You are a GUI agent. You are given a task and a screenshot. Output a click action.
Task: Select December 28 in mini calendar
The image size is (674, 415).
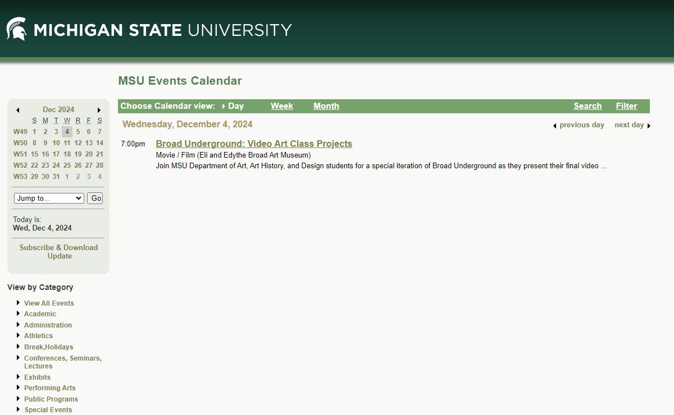point(99,165)
